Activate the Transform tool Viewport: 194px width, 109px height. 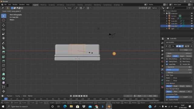click(x=4, y=38)
